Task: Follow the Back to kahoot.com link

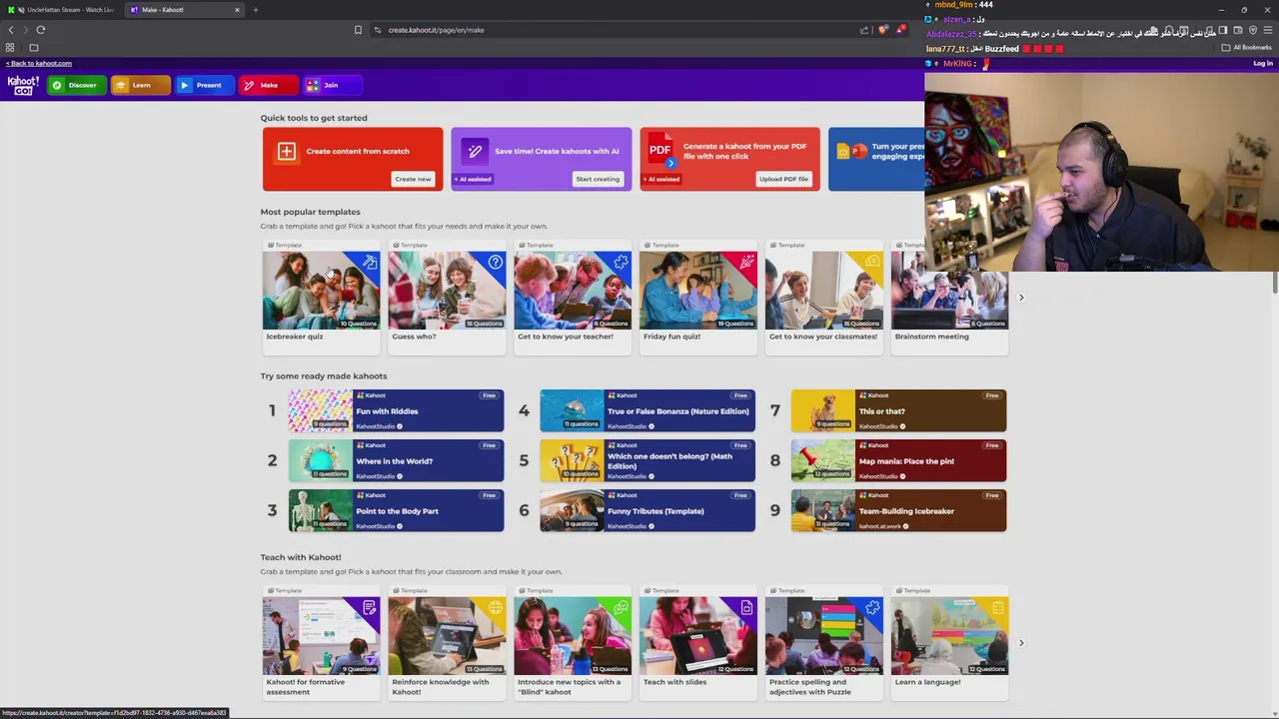Action: coord(39,63)
